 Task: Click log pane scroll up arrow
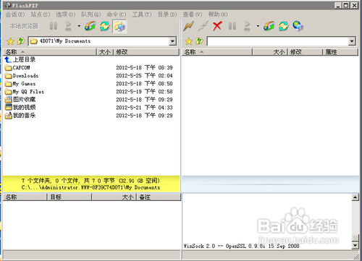(x=355, y=197)
